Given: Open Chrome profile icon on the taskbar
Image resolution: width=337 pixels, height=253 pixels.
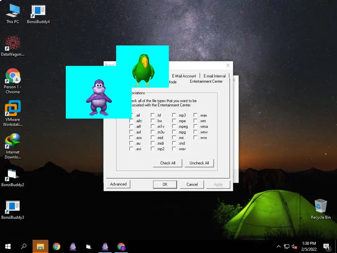Looking at the screenshot, I should coord(121,246).
